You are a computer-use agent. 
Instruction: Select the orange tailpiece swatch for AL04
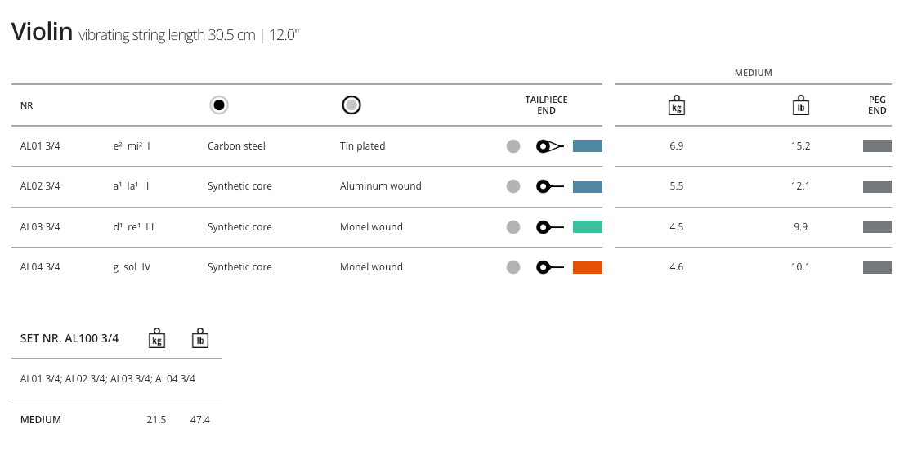(x=587, y=267)
